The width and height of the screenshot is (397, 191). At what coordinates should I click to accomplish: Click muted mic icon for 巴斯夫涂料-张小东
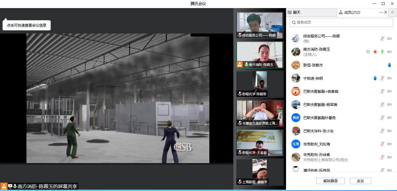point(382,131)
